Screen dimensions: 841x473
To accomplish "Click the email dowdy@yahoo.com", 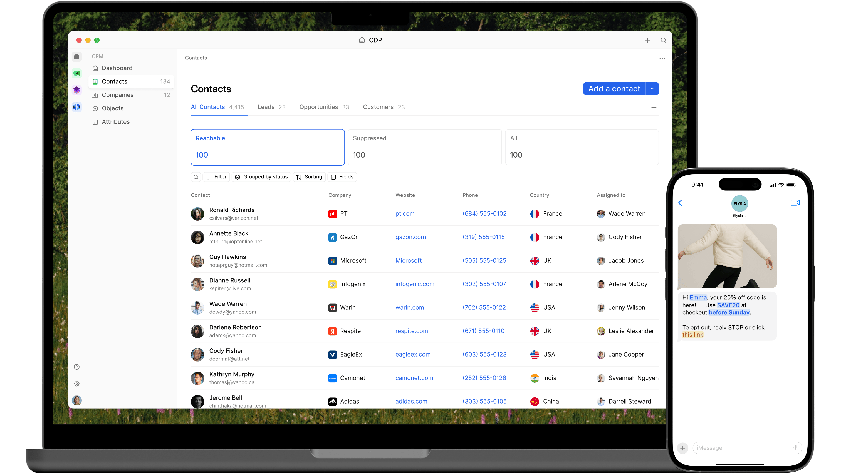I will pos(232,312).
